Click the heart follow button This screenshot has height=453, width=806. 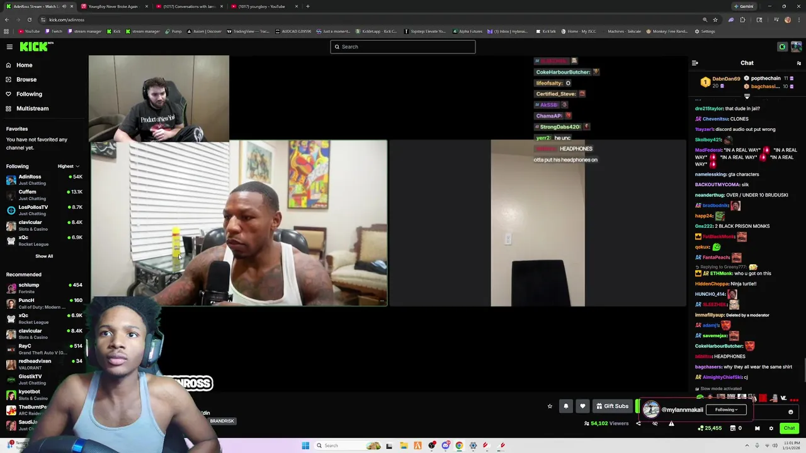[x=582, y=406]
